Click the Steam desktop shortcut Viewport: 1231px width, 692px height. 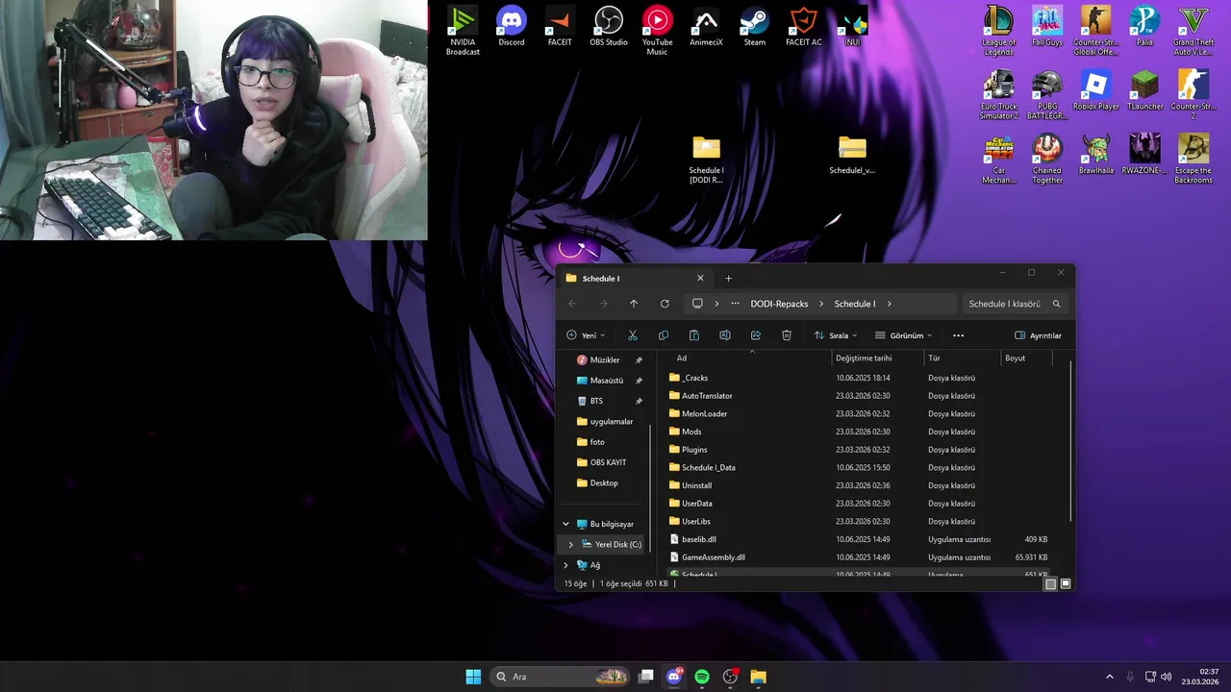pyautogui.click(x=755, y=26)
